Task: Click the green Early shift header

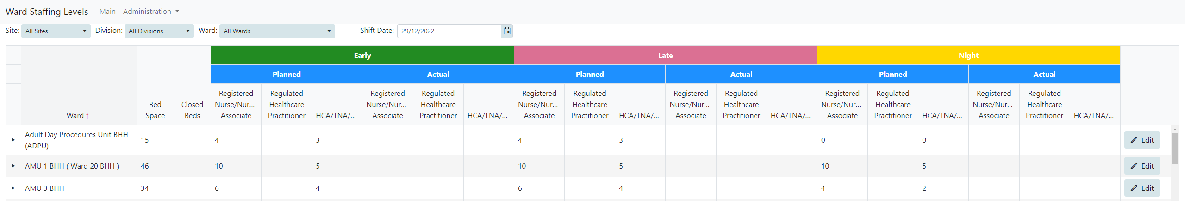Action: pos(362,55)
